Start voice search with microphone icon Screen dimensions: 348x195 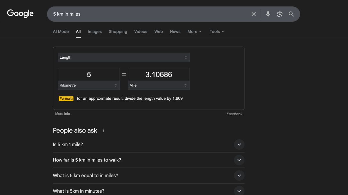268,14
